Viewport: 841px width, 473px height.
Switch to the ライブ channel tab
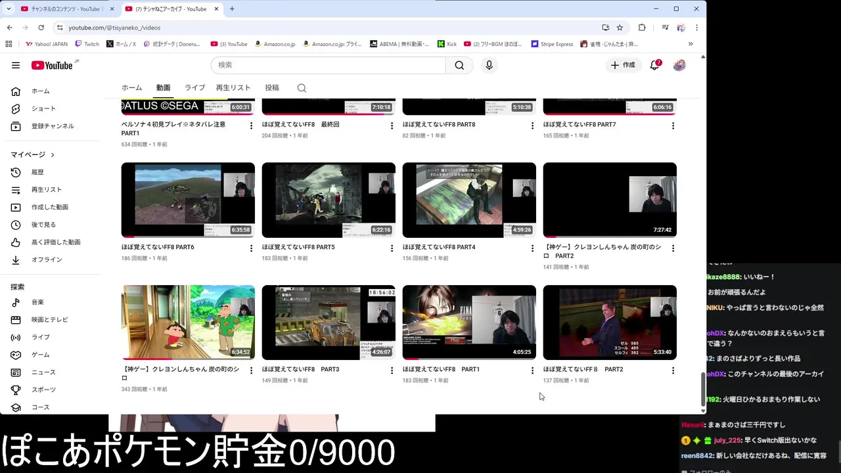(194, 88)
